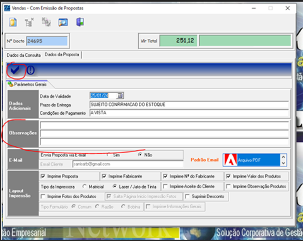Toggle Imprime Proposta checkbox

43,176
